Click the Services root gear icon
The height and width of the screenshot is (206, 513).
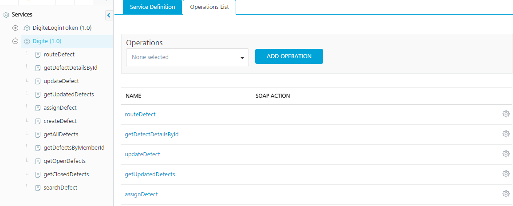(6, 15)
